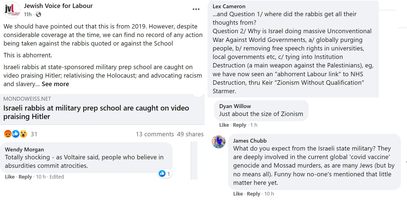
Task: Click the like badge on Wendy Morgan's comment
Action: tap(162, 174)
